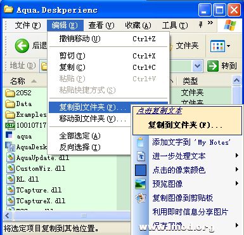This screenshot has height=235, width=244.
Task: Click the vertical scrollbar up arrow
Action: pos(236,81)
